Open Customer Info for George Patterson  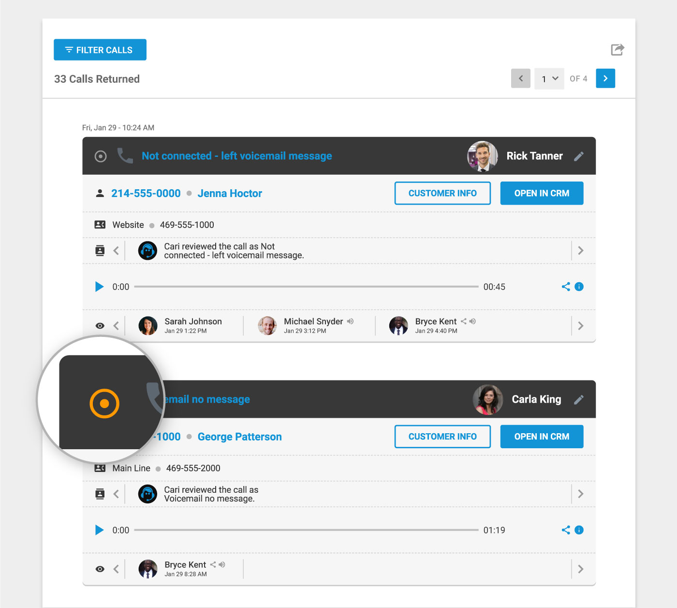(442, 437)
